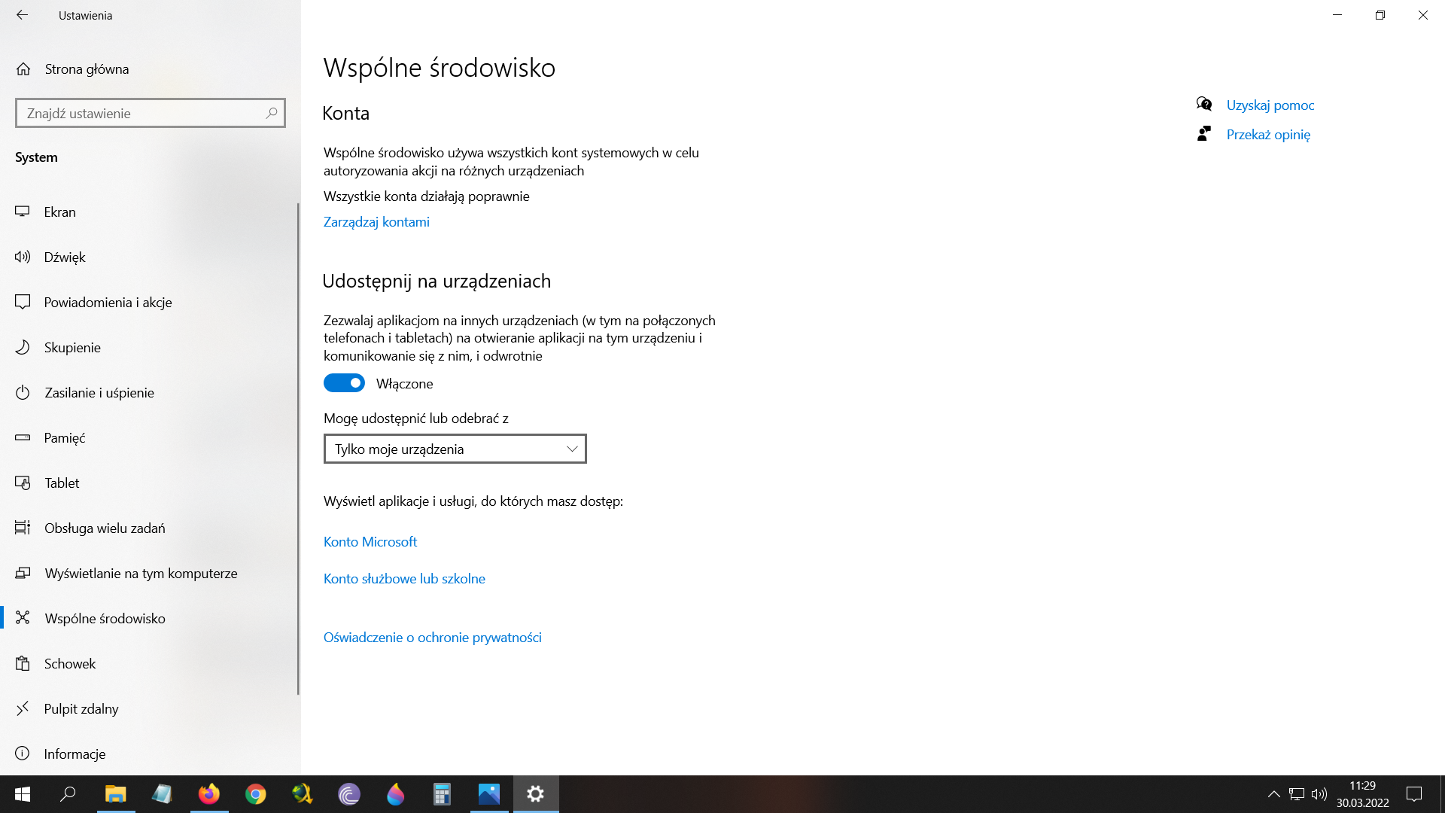The height and width of the screenshot is (813, 1445).
Task: Click the Zasilanie i uśpienie power icon
Action: tap(23, 392)
